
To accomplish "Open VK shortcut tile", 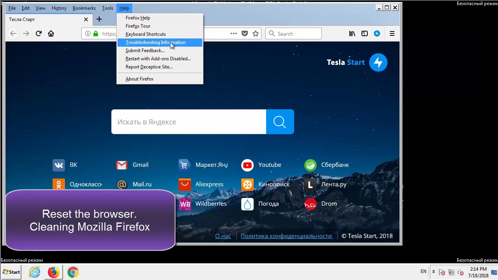I will point(59,165).
